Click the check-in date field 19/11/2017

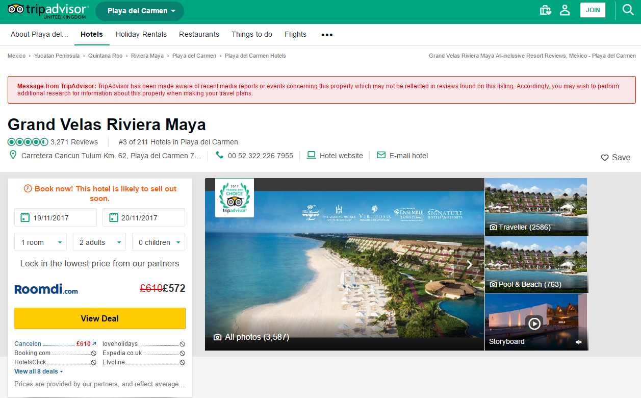point(56,217)
